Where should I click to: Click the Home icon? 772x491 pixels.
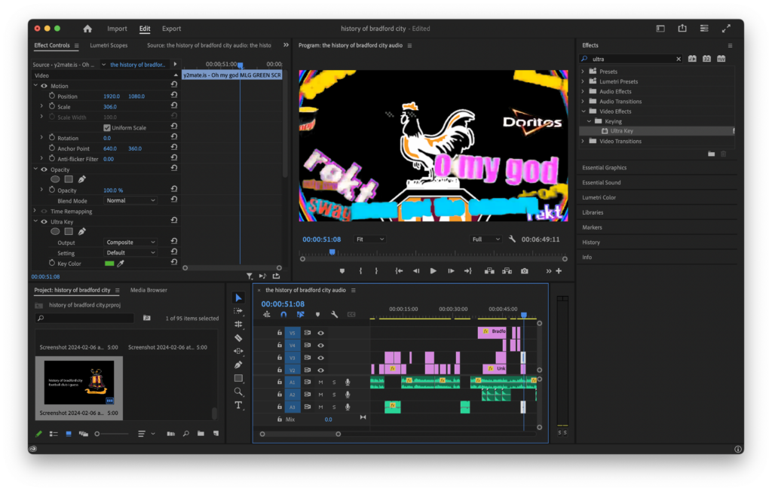tap(87, 29)
